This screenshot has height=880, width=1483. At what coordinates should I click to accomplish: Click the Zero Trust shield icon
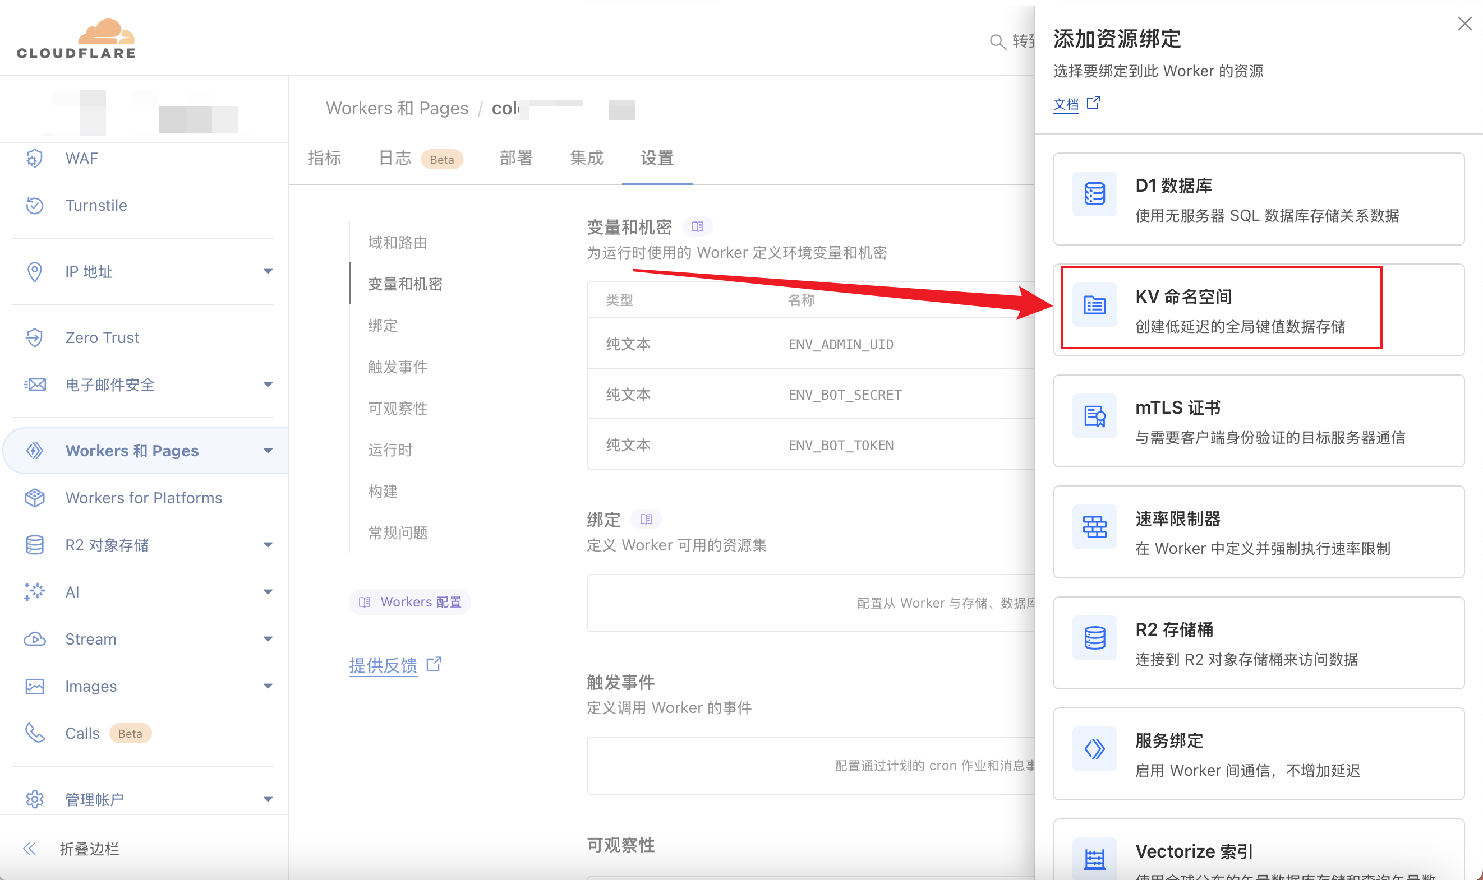pos(34,337)
